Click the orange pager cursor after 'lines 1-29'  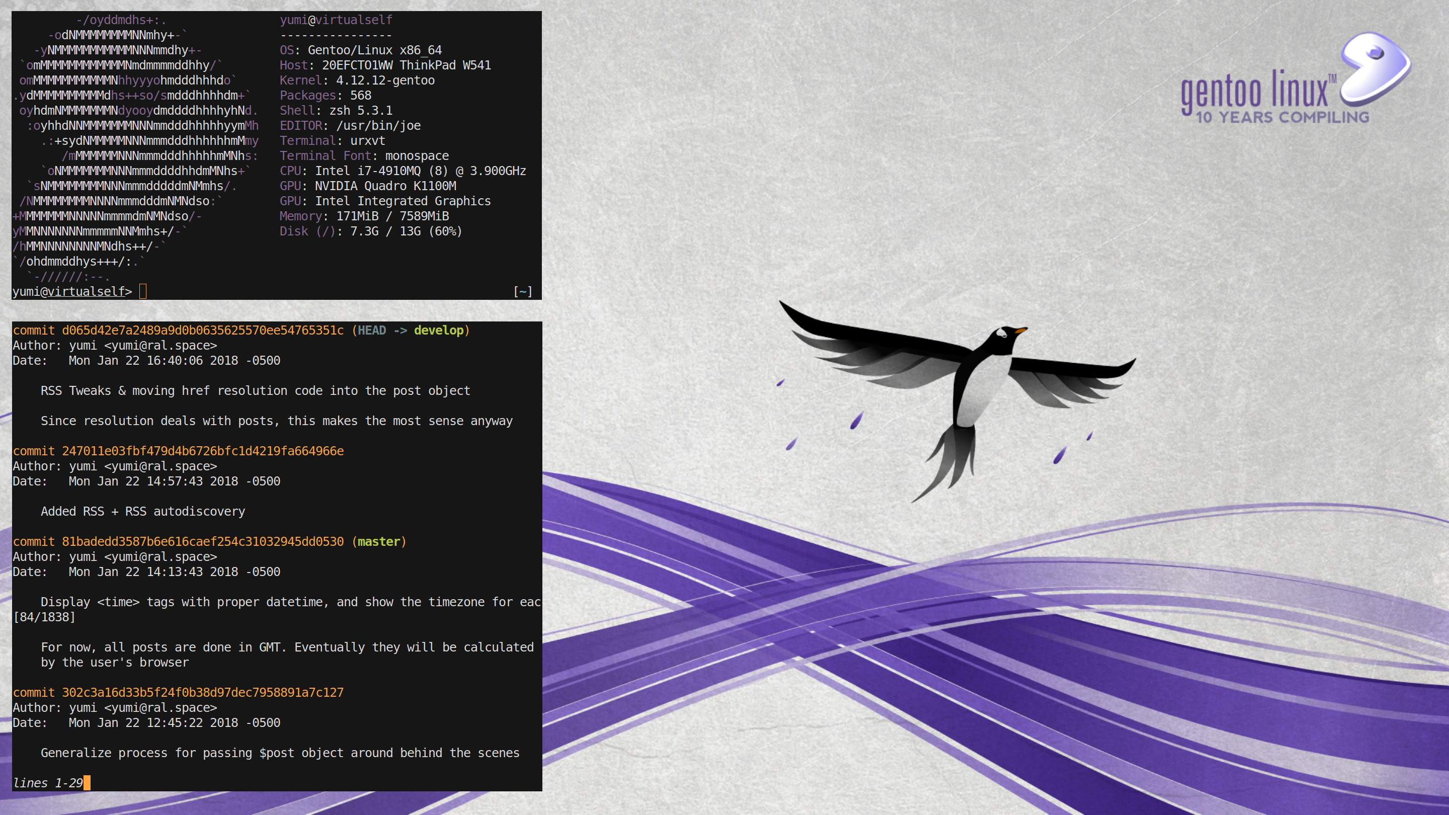tap(87, 783)
